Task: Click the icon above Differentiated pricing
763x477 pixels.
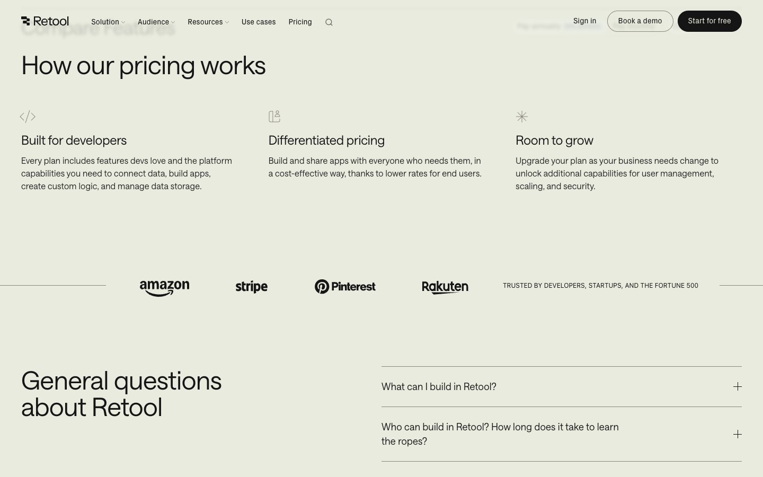Action: 274,117
